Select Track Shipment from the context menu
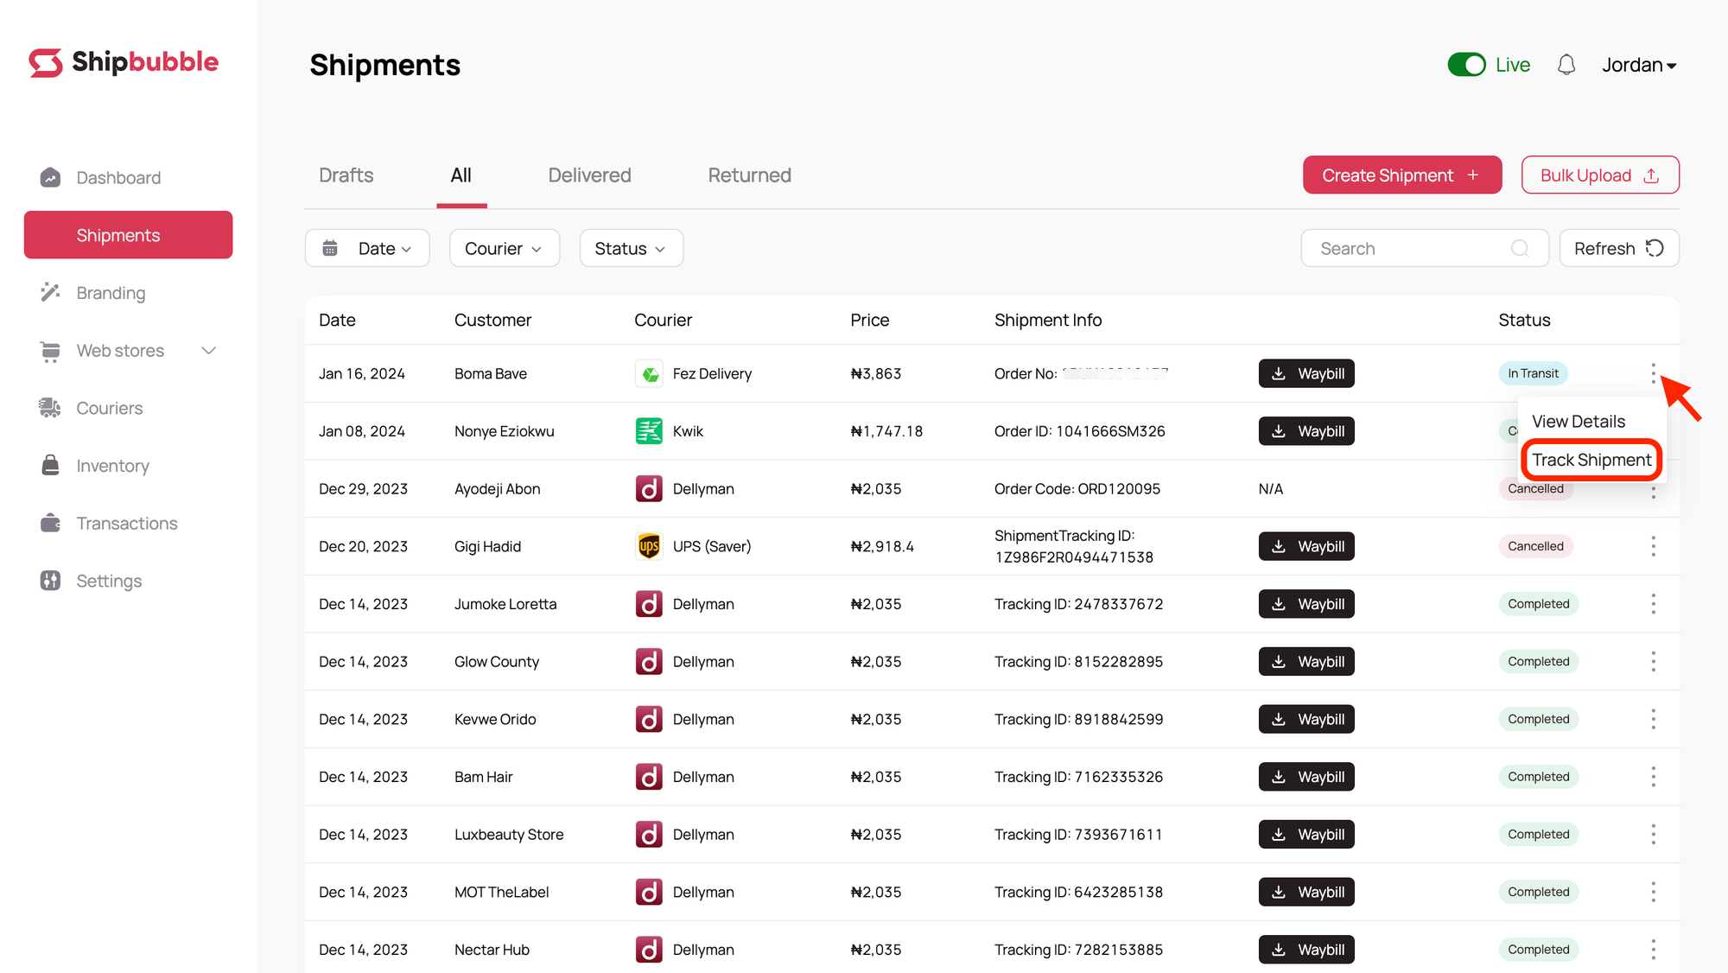 [x=1591, y=460]
